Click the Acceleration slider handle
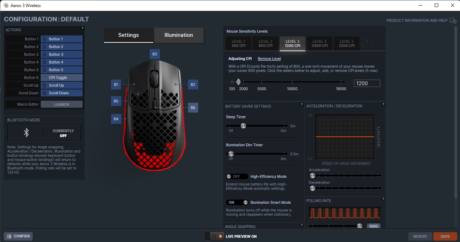460x242 pixels. tap(312, 175)
